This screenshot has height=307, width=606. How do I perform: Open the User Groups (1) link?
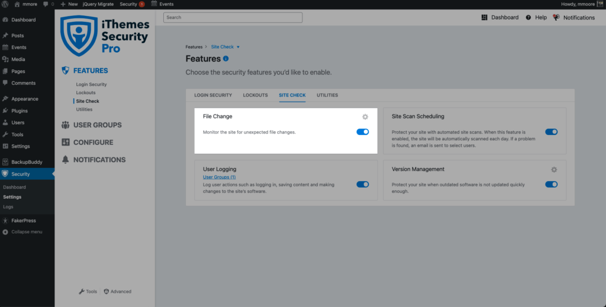click(x=219, y=177)
